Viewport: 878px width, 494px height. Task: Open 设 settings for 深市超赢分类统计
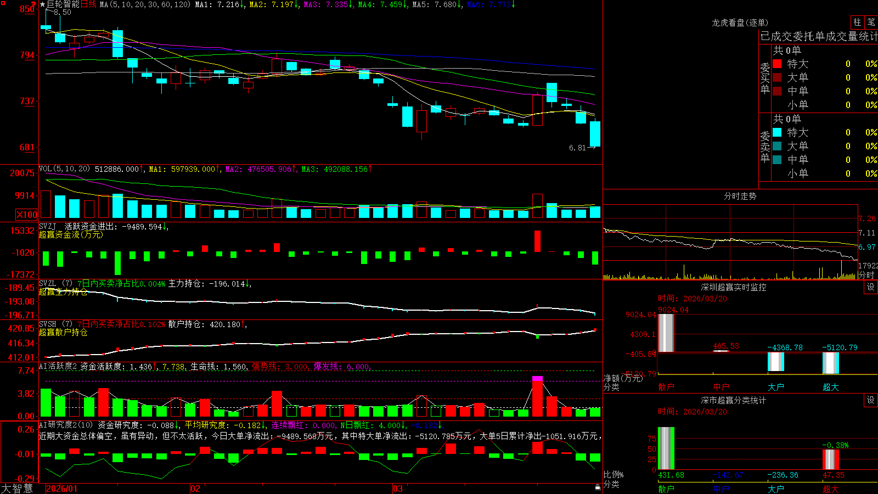(x=871, y=400)
